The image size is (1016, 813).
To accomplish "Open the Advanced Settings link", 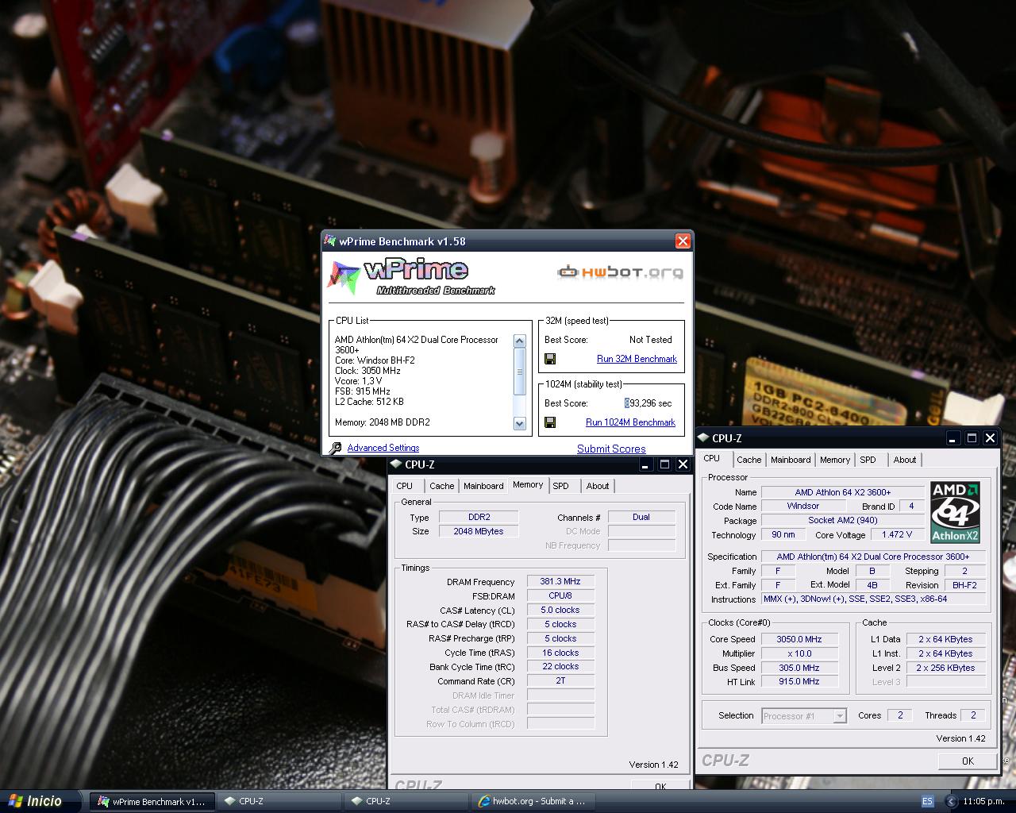I will 383,448.
